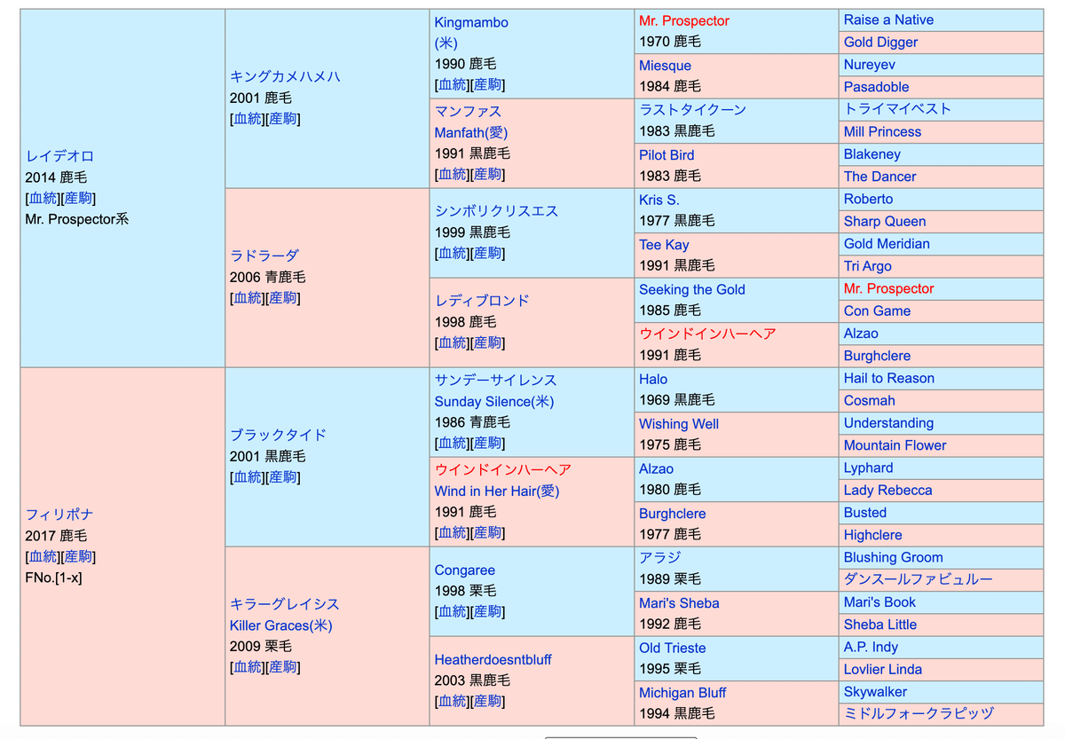The width and height of the screenshot is (1065, 739).
Task: Open キングカメハメハ pedigree page
Action: [x=284, y=76]
